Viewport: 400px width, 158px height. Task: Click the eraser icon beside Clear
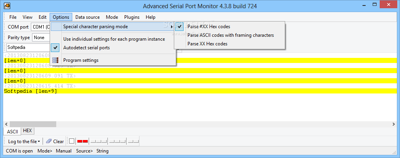pos(49,141)
